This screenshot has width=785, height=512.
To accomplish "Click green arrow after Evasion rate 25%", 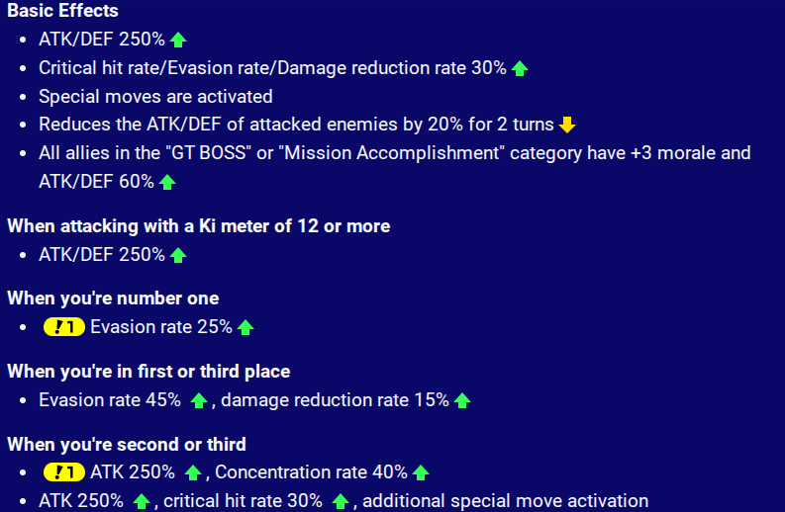I will [x=245, y=327].
